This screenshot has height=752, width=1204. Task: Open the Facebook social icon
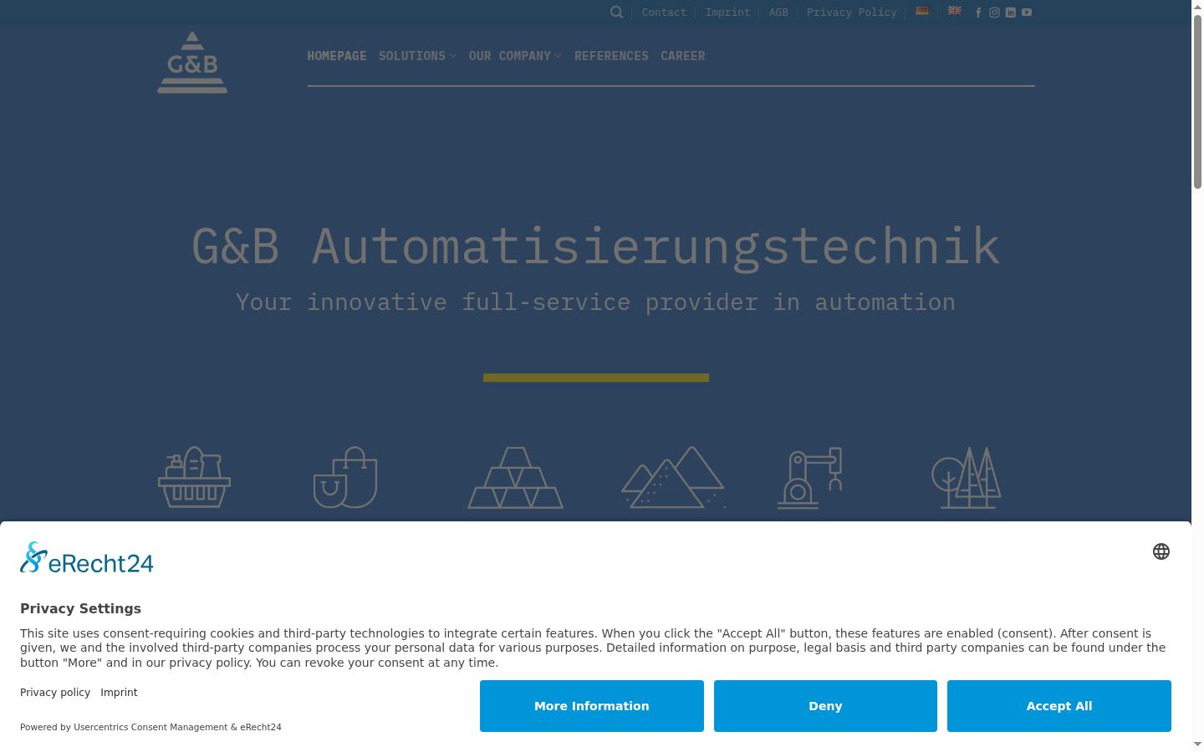point(978,13)
